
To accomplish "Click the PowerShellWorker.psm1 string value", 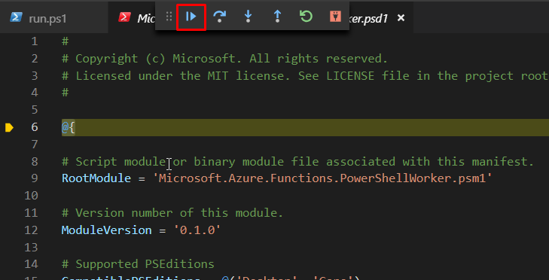I will click(x=322, y=178).
